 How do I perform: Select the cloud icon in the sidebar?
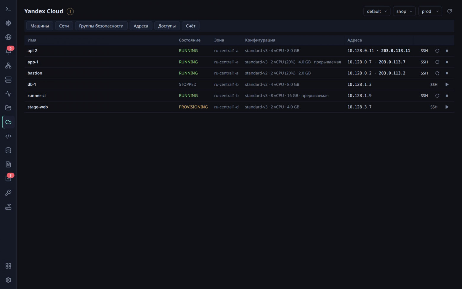8,122
